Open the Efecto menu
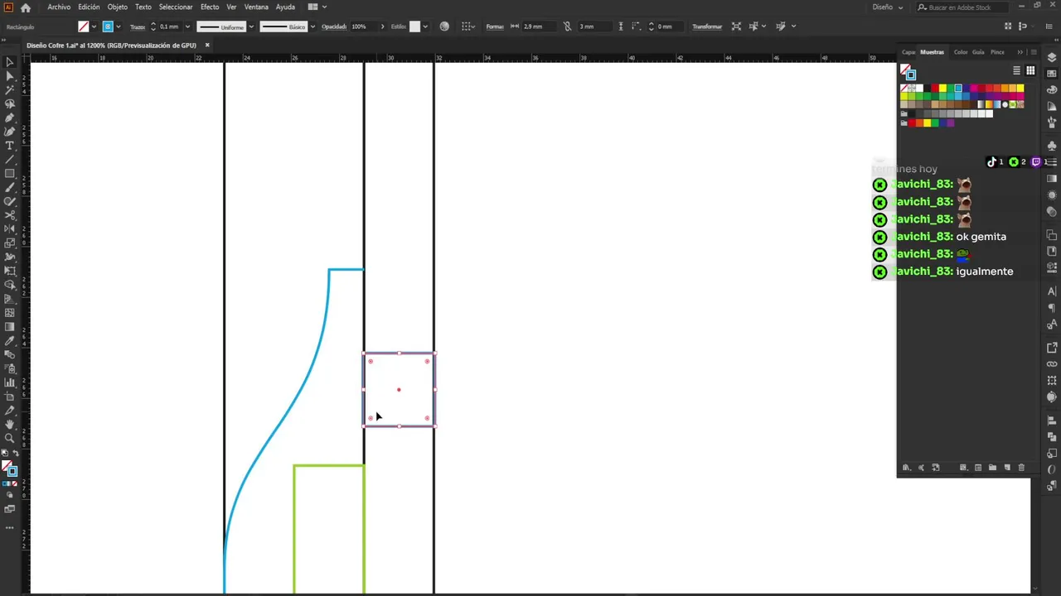1061x596 pixels. point(210,7)
